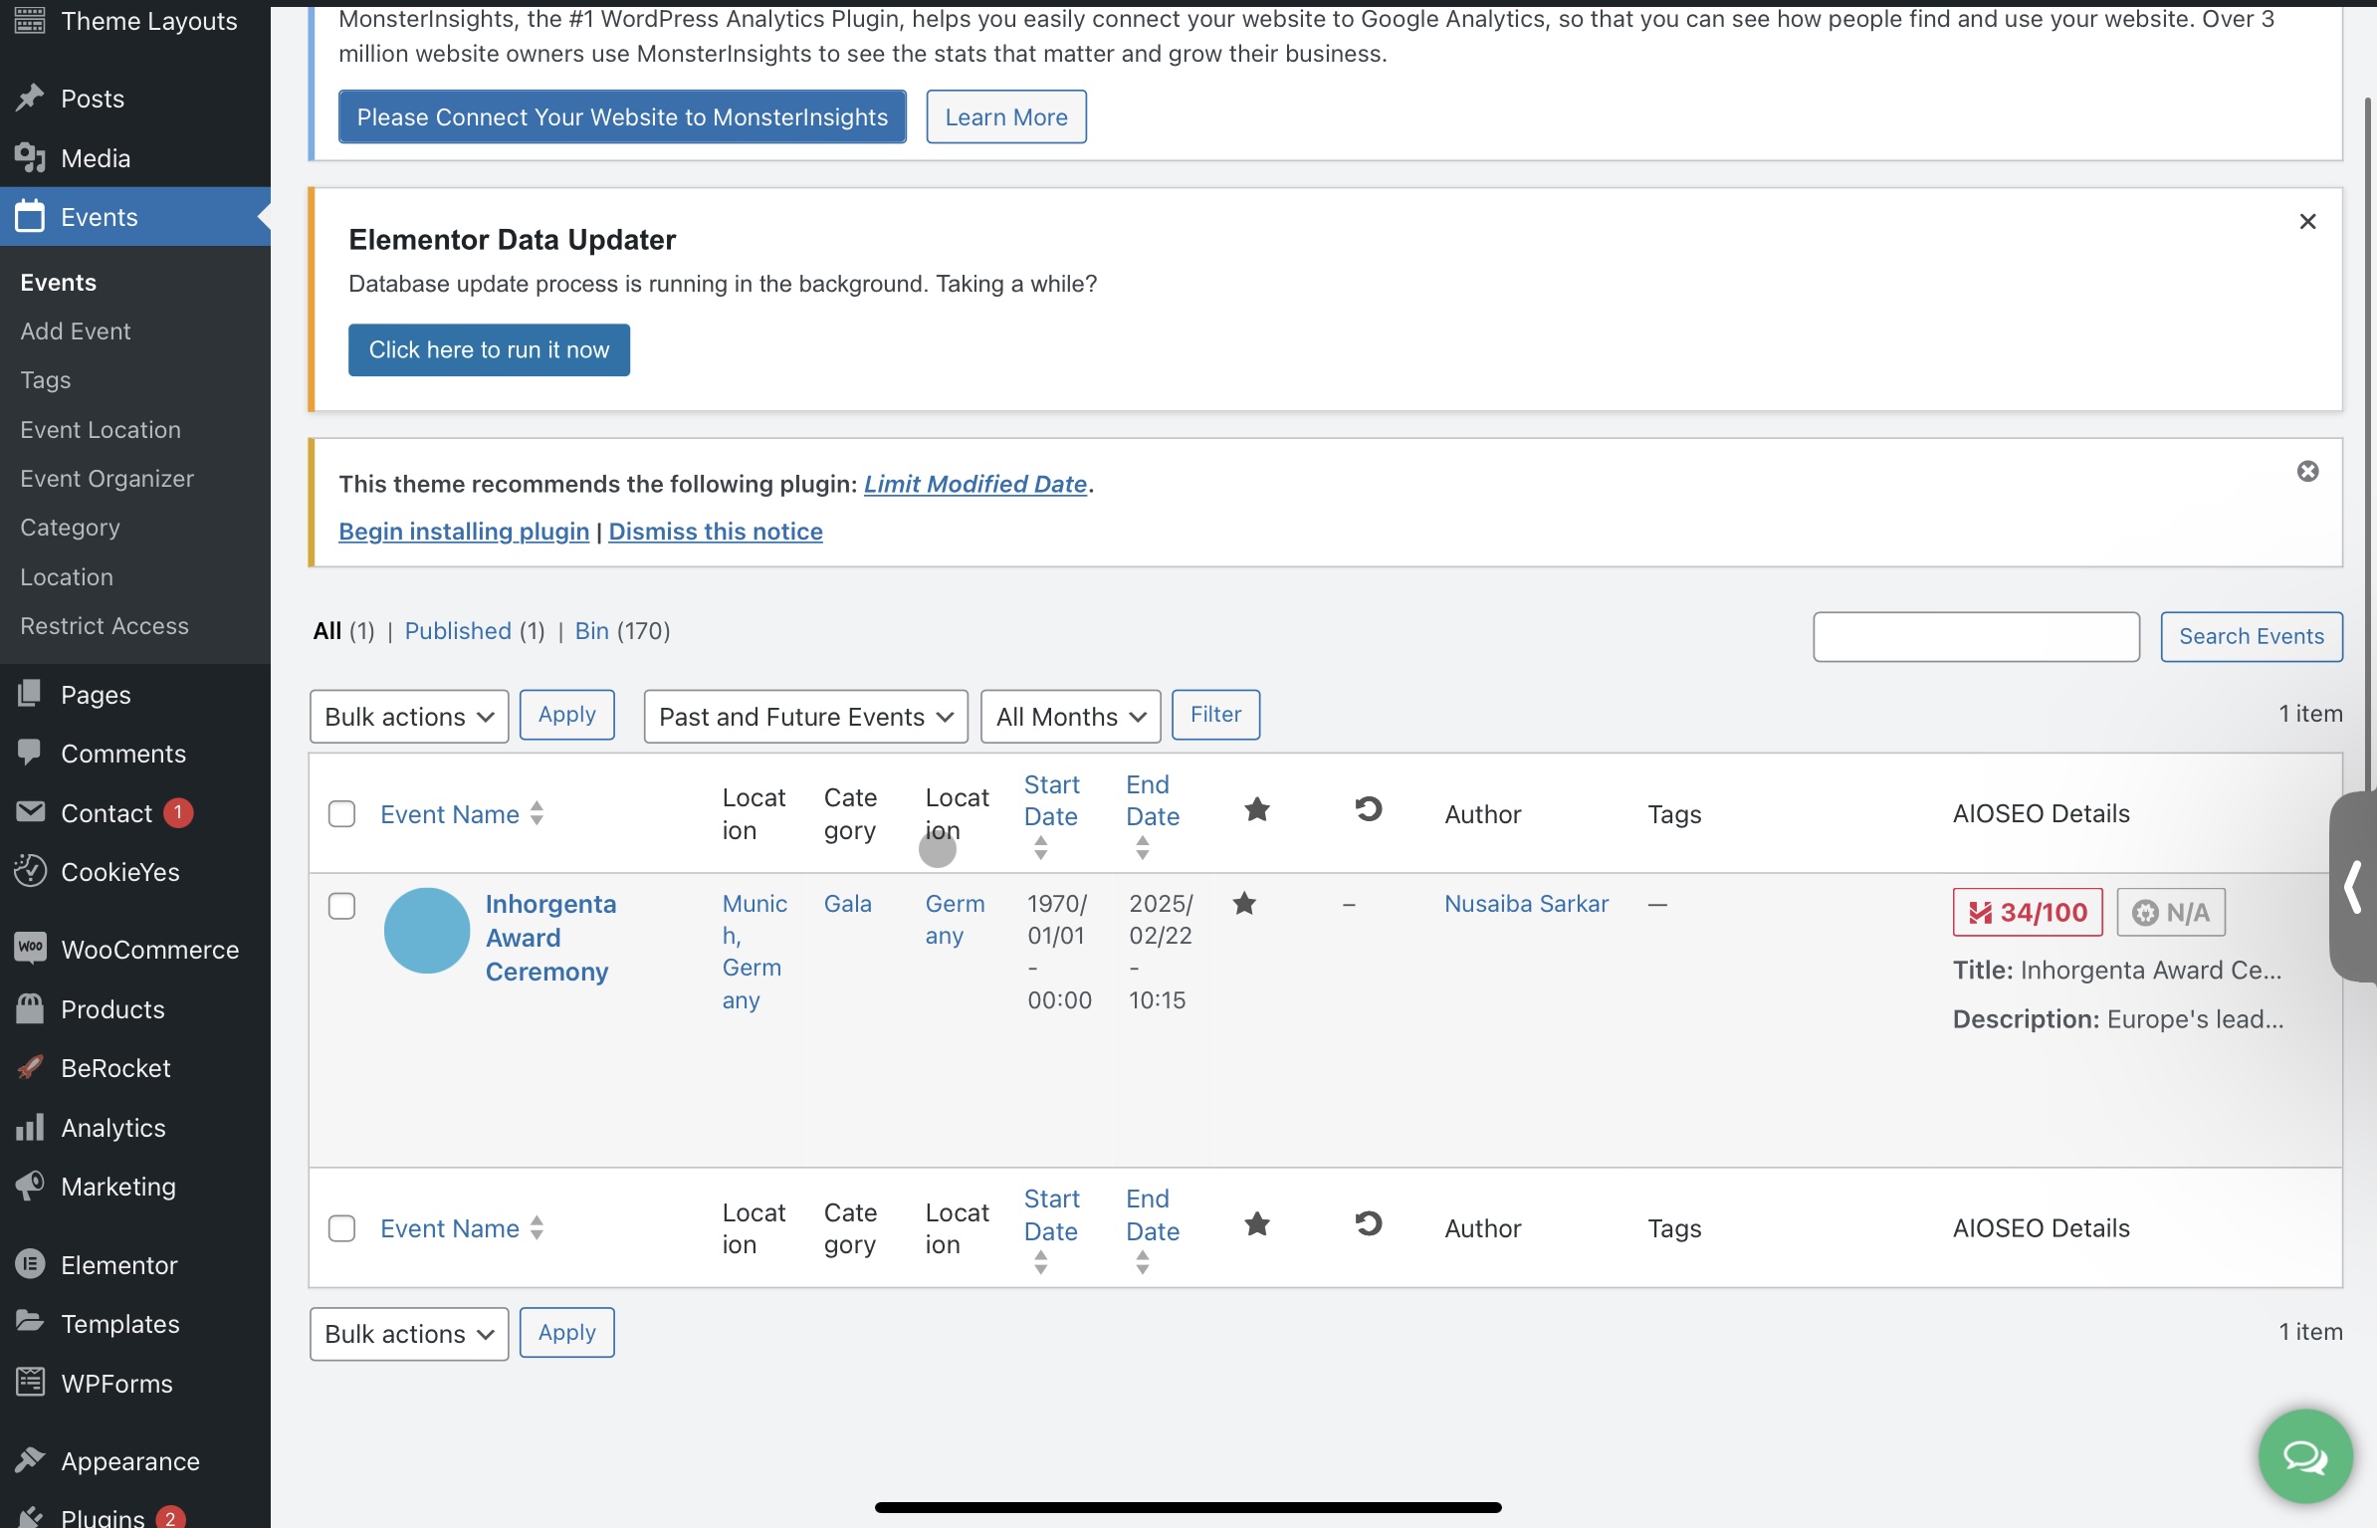
Task: Open Analytics via the bar chart icon
Action: (x=30, y=1127)
